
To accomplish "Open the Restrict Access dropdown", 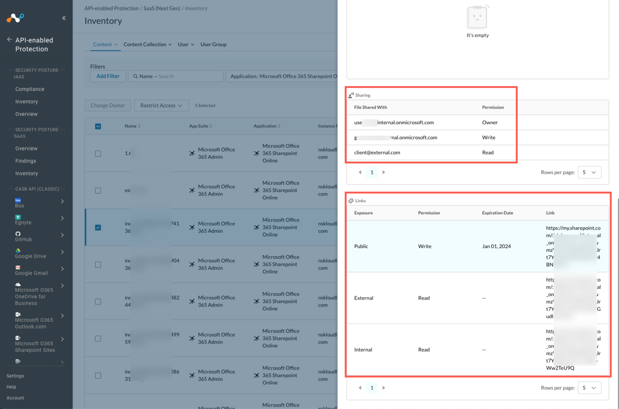I will [161, 105].
